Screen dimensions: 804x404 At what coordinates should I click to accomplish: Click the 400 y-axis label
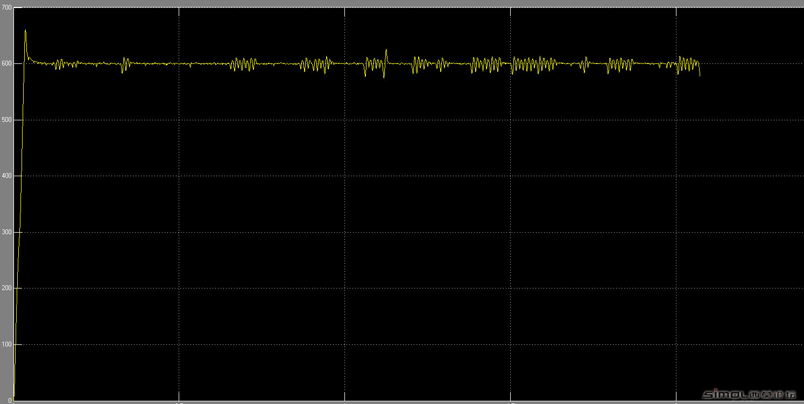point(6,176)
